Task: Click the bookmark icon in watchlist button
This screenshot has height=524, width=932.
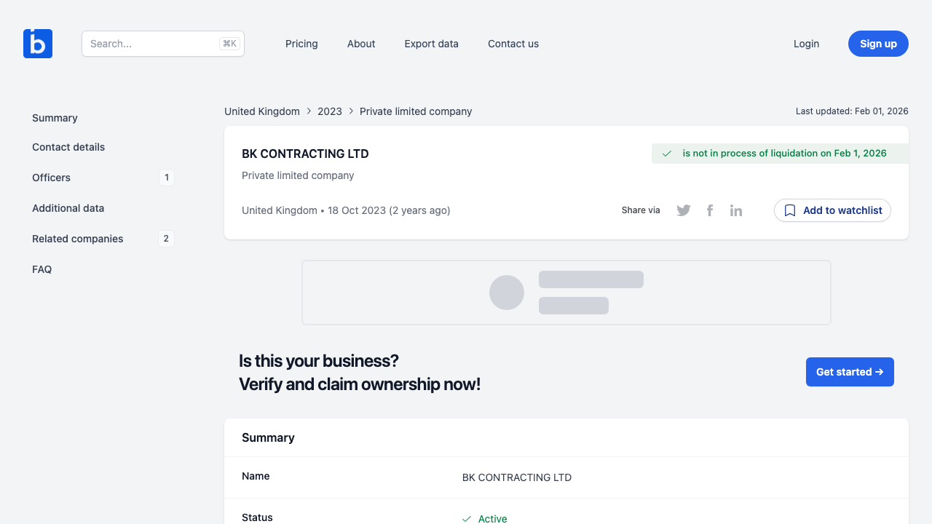Action: (x=790, y=210)
